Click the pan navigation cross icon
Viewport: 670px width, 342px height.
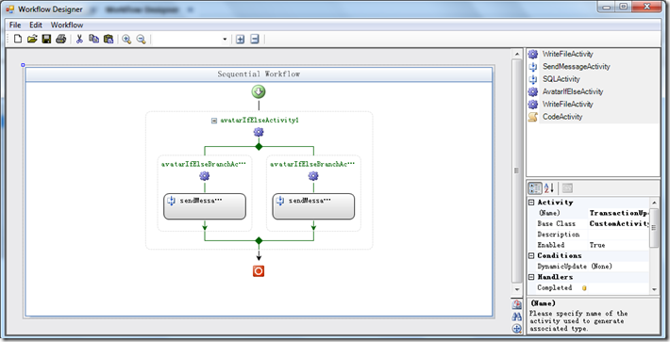tap(517, 329)
